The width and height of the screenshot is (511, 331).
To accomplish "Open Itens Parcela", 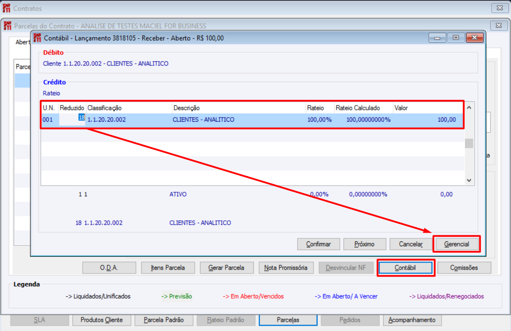I will point(168,268).
